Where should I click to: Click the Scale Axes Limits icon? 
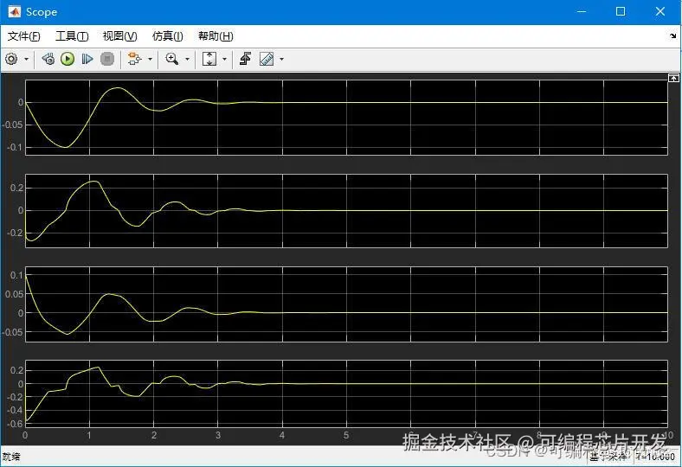209,59
